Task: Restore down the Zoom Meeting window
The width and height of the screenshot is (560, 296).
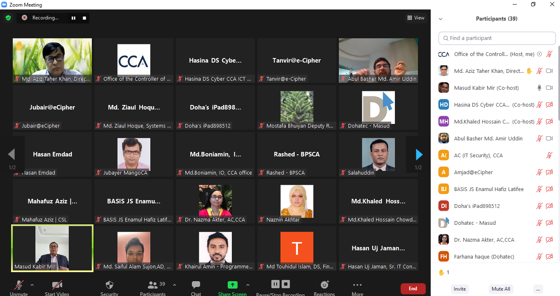Action: pos(533,5)
